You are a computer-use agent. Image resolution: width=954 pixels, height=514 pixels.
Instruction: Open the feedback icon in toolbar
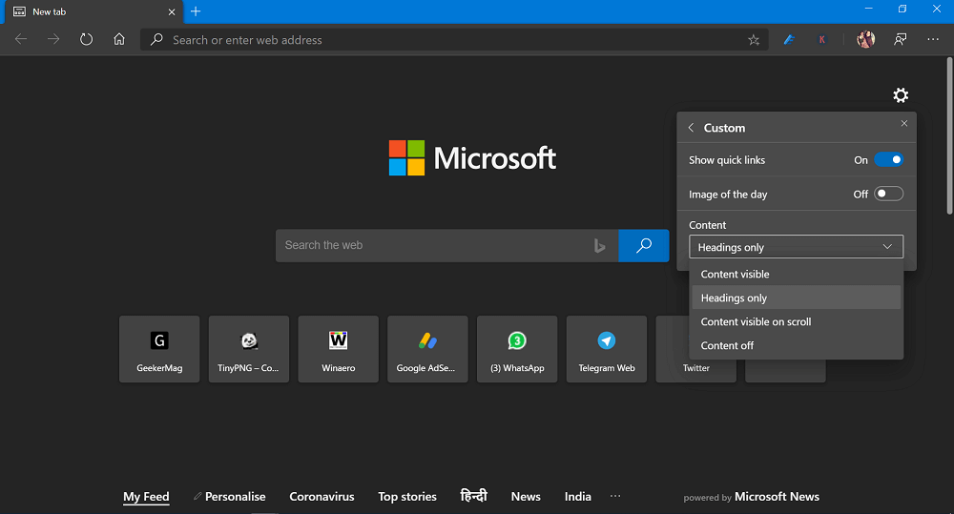tap(901, 39)
